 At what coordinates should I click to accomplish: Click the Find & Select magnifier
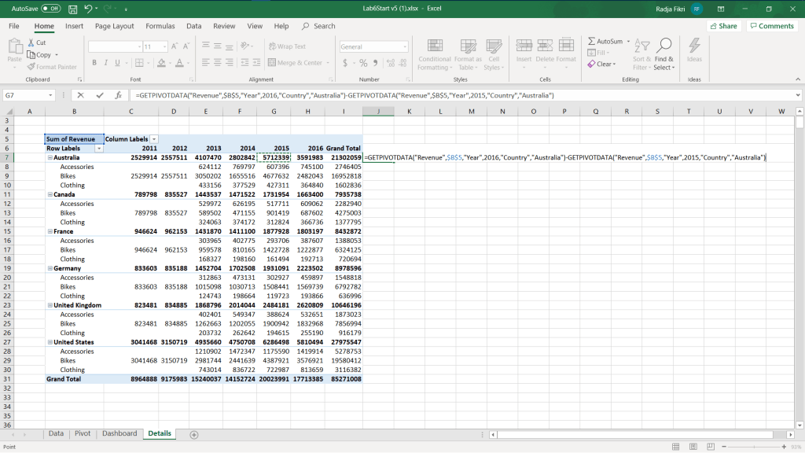click(664, 46)
